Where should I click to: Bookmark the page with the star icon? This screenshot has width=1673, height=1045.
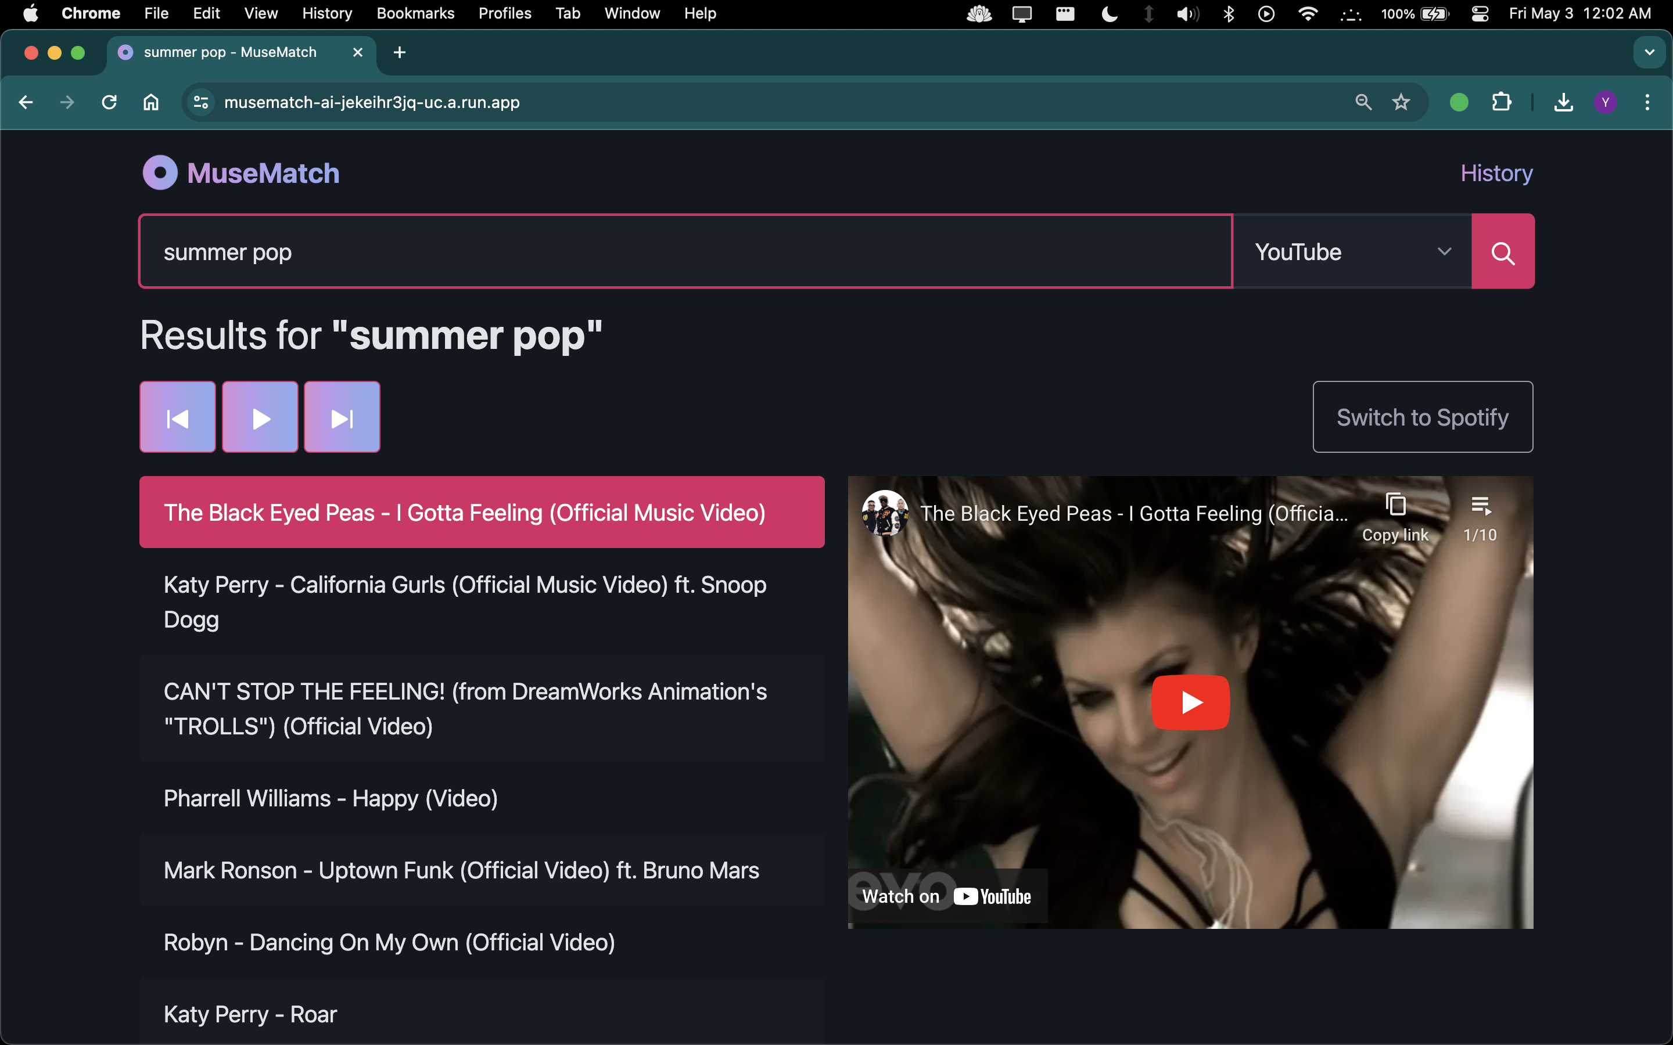tap(1401, 102)
